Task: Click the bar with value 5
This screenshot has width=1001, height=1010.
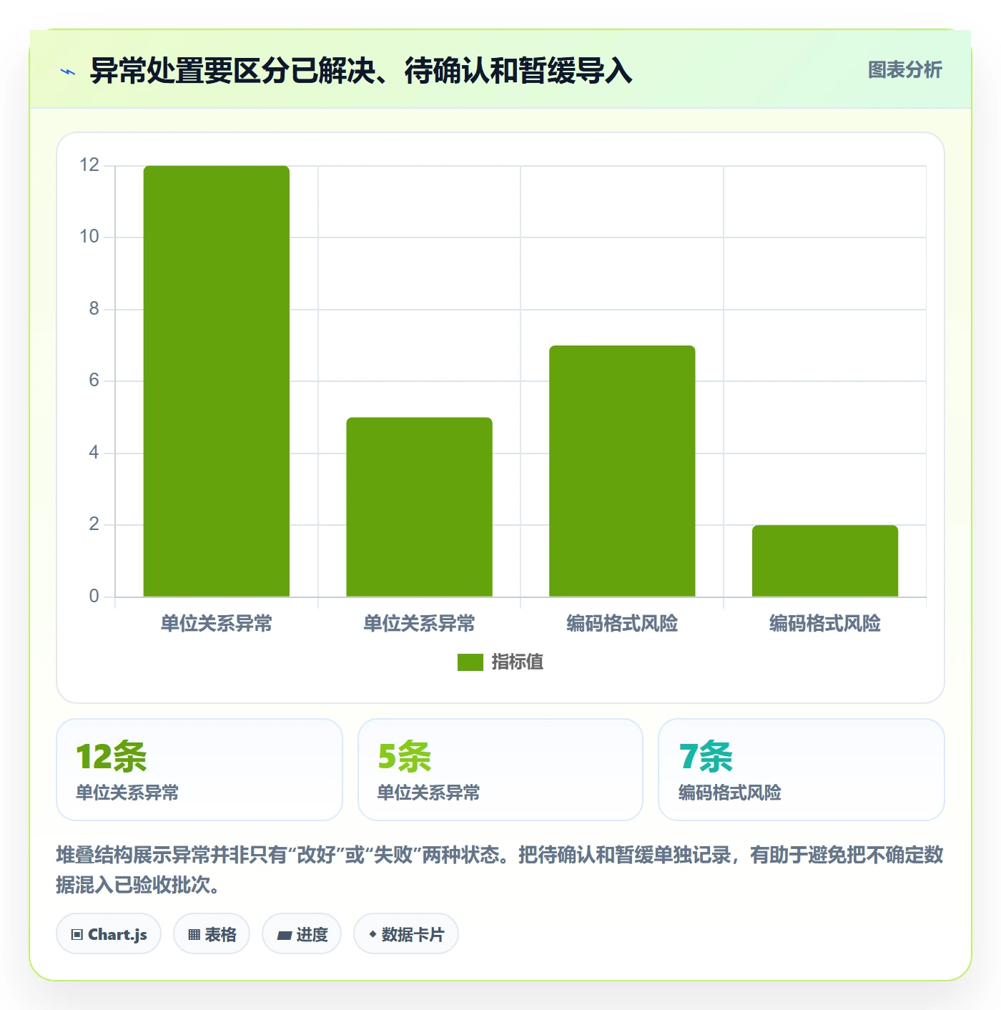Action: click(x=419, y=507)
